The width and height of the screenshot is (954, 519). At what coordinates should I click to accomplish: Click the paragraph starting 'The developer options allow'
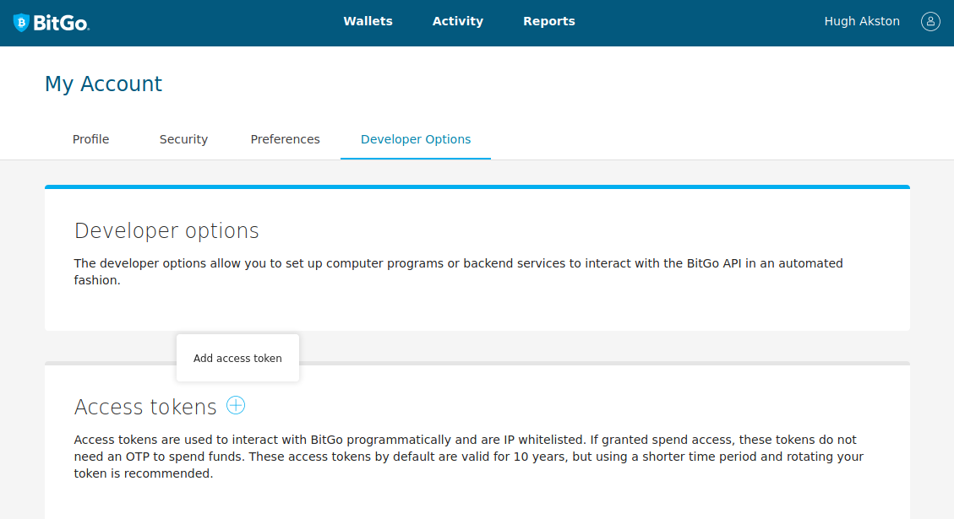coord(458,272)
